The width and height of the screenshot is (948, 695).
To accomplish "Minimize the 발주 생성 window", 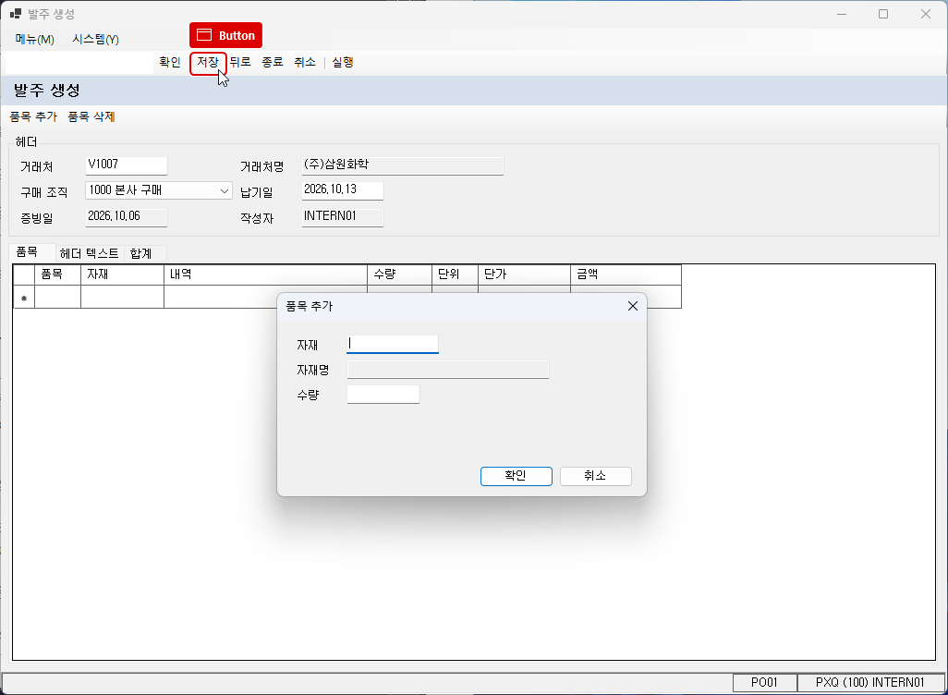I will pos(842,14).
